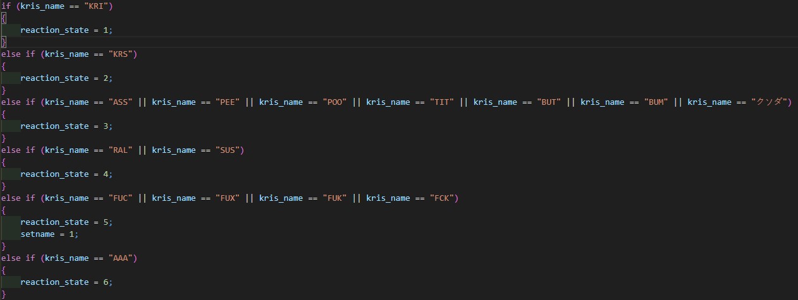Click the line reaction_state = 2;
The image size is (798, 300).
click(67, 78)
